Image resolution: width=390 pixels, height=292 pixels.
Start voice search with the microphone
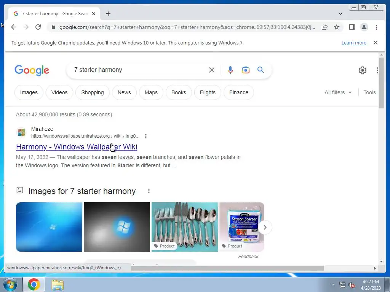(x=230, y=70)
